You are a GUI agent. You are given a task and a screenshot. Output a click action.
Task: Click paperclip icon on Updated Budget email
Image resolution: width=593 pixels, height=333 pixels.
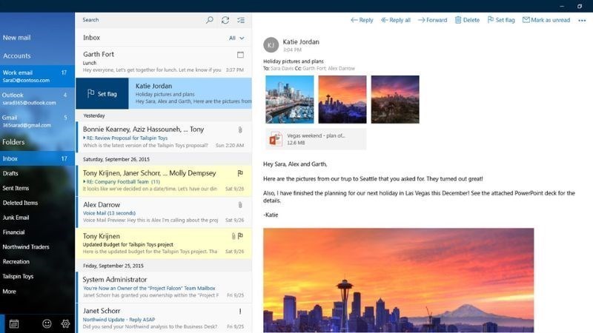[x=233, y=236]
